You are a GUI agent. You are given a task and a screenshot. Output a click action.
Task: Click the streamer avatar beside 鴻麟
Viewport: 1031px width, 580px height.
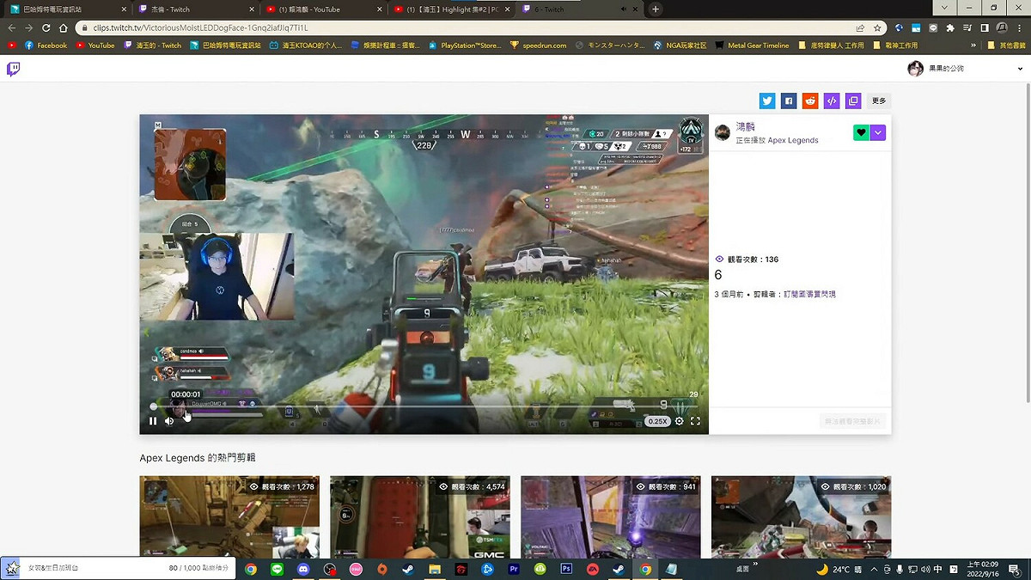tap(723, 132)
